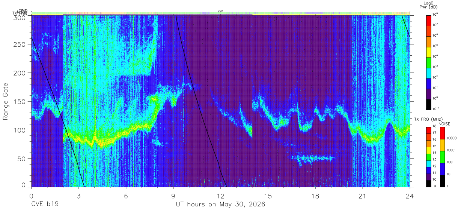The height and width of the screenshot is (212, 461).
Task: Click the '150' tick on the Range Gate axis
Action: (x=19, y=101)
